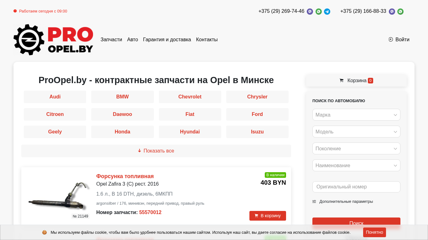Pick the Hyundai brand
This screenshot has width=428, height=240.
[190, 132]
